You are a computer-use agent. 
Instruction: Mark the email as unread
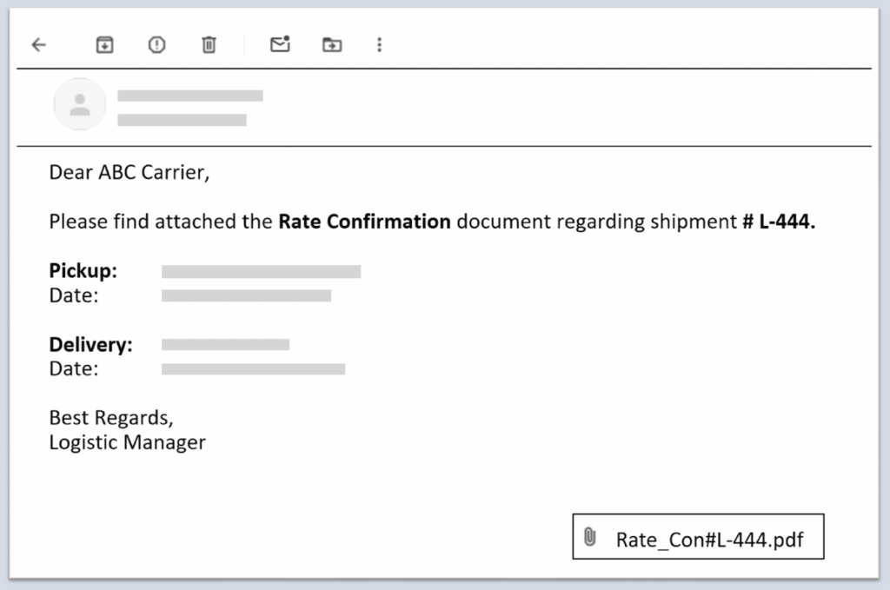pyautogui.click(x=280, y=44)
